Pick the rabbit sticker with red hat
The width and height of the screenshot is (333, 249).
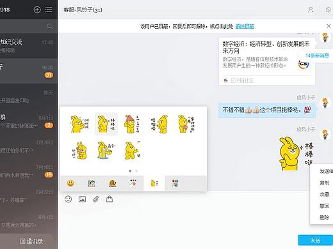(132, 124)
